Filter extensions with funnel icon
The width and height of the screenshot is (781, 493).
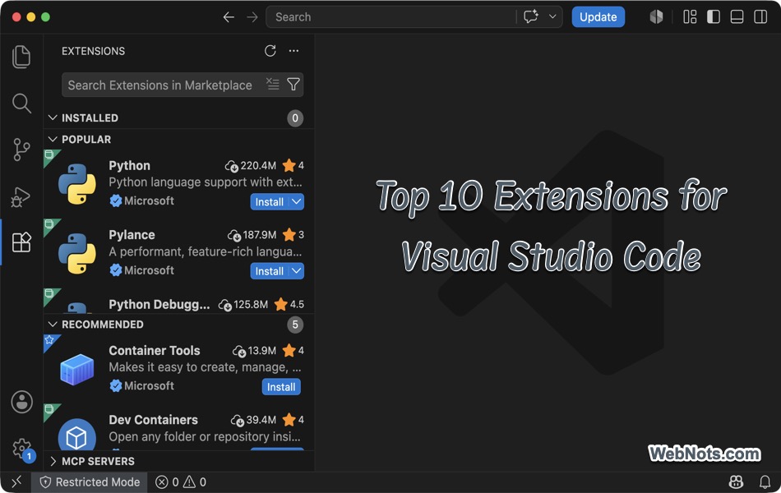pos(293,84)
